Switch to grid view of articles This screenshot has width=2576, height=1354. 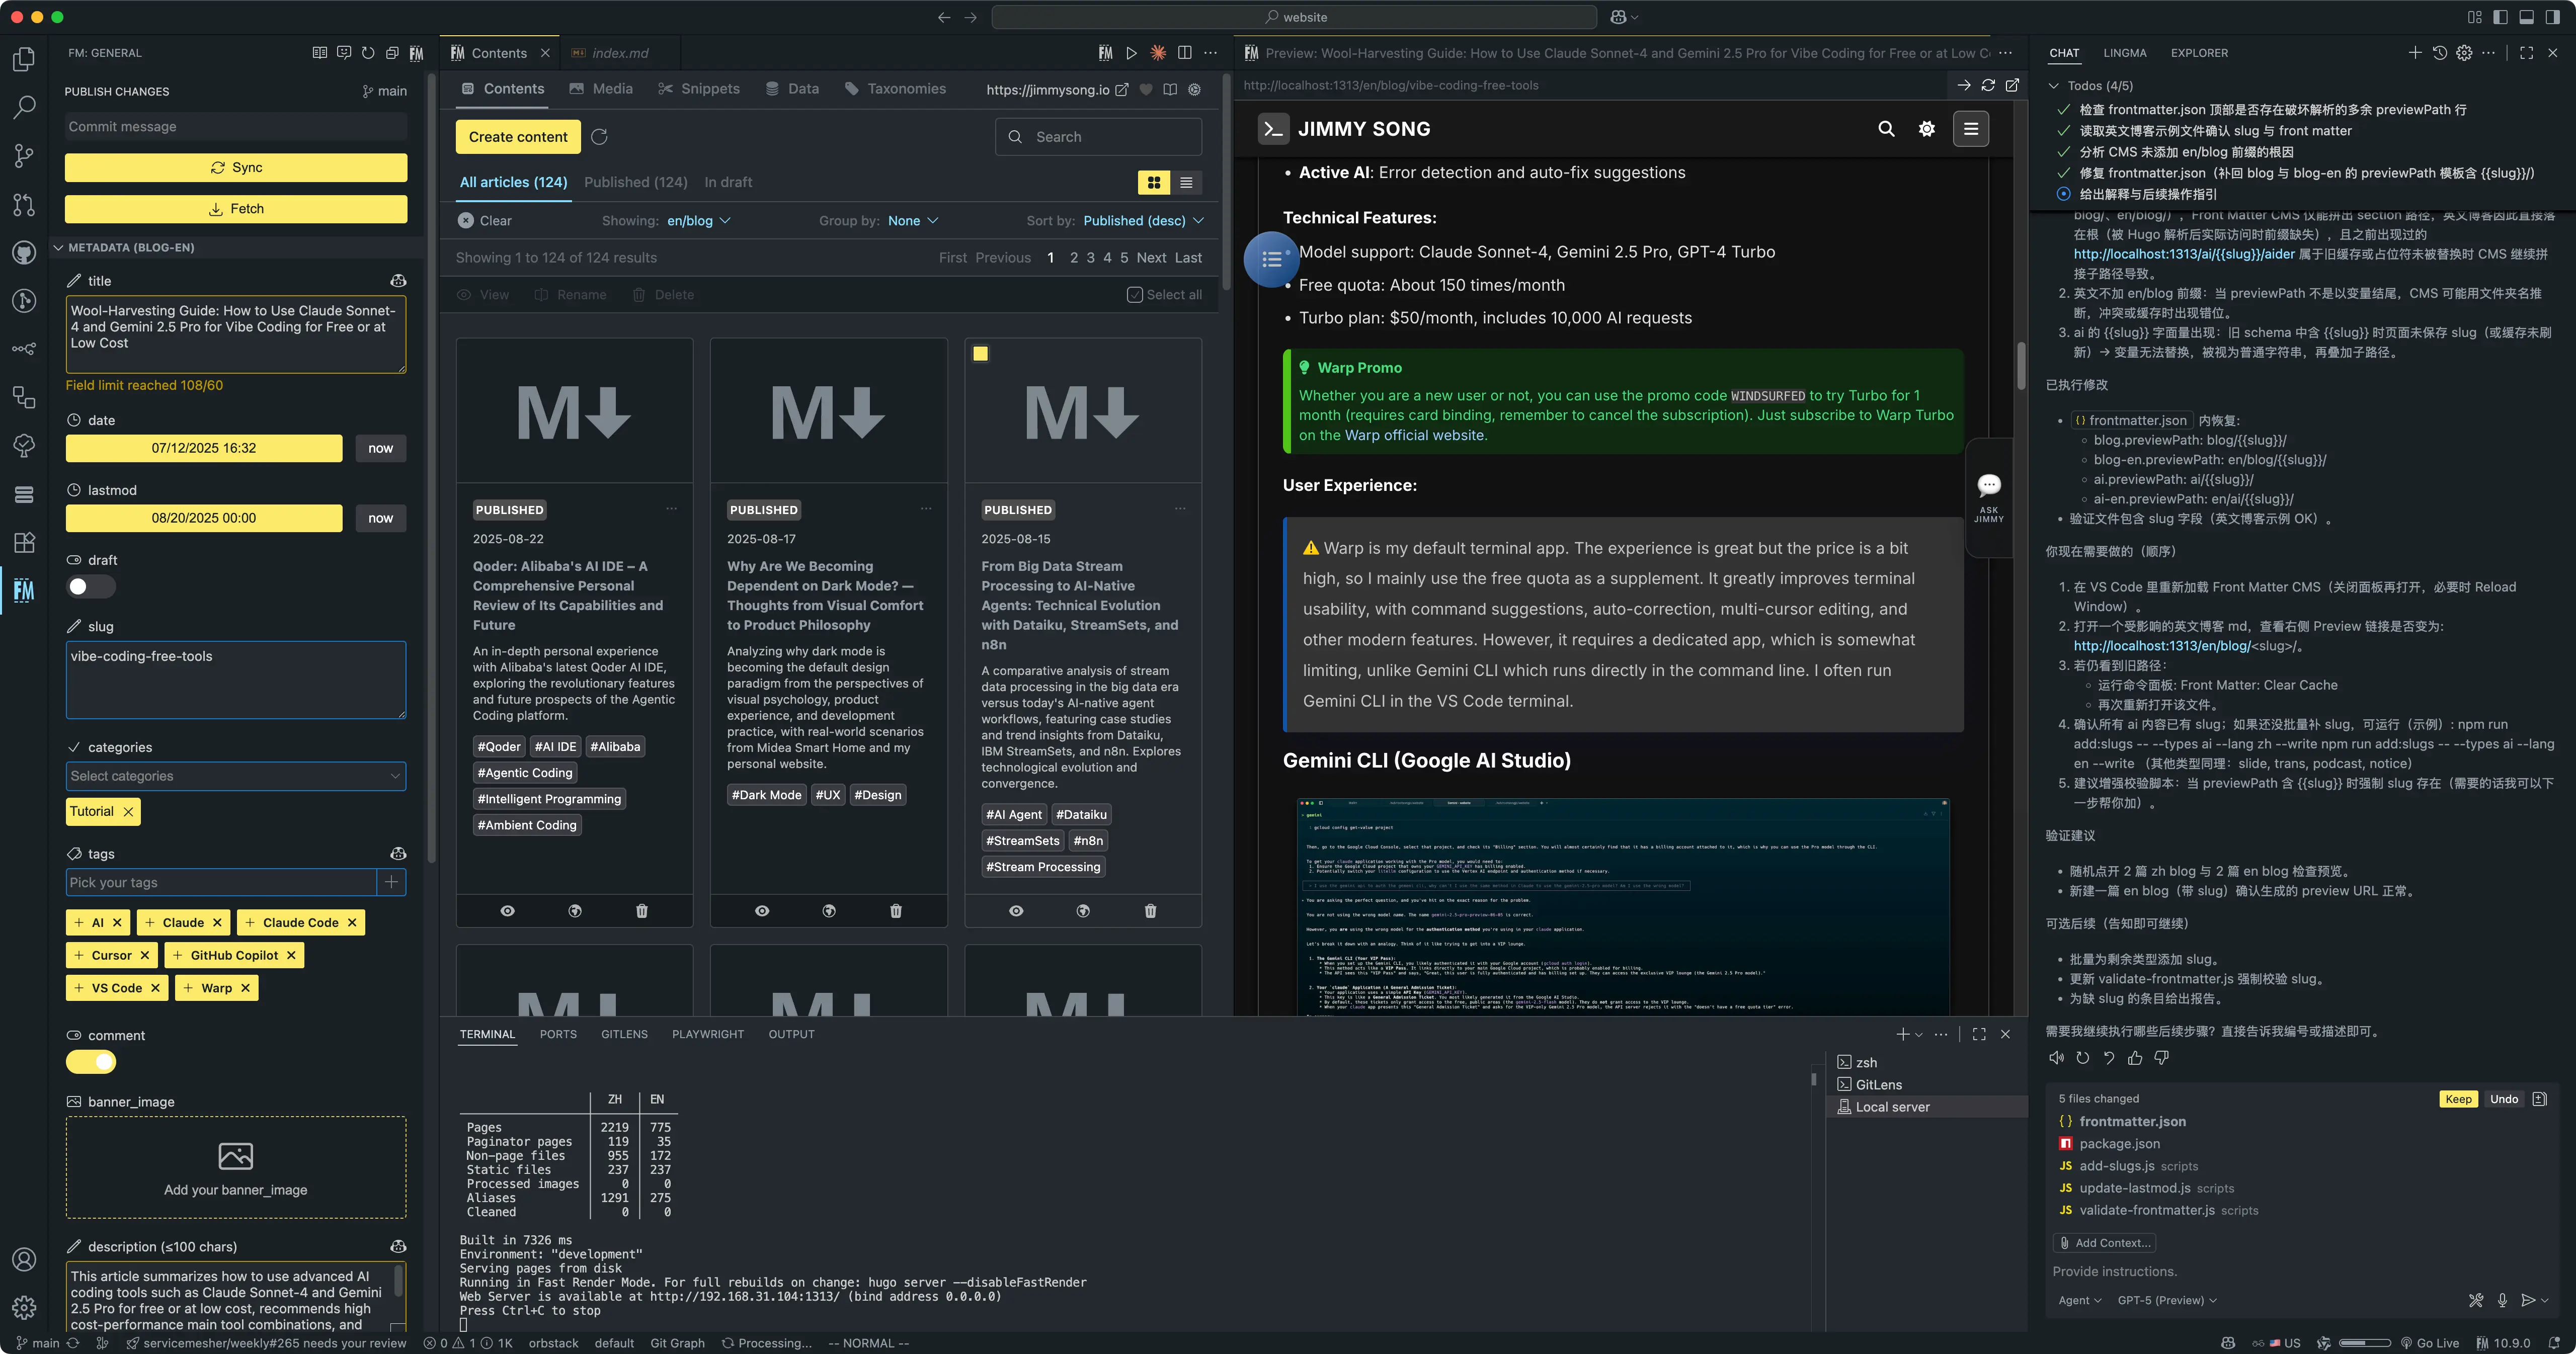[1154, 183]
